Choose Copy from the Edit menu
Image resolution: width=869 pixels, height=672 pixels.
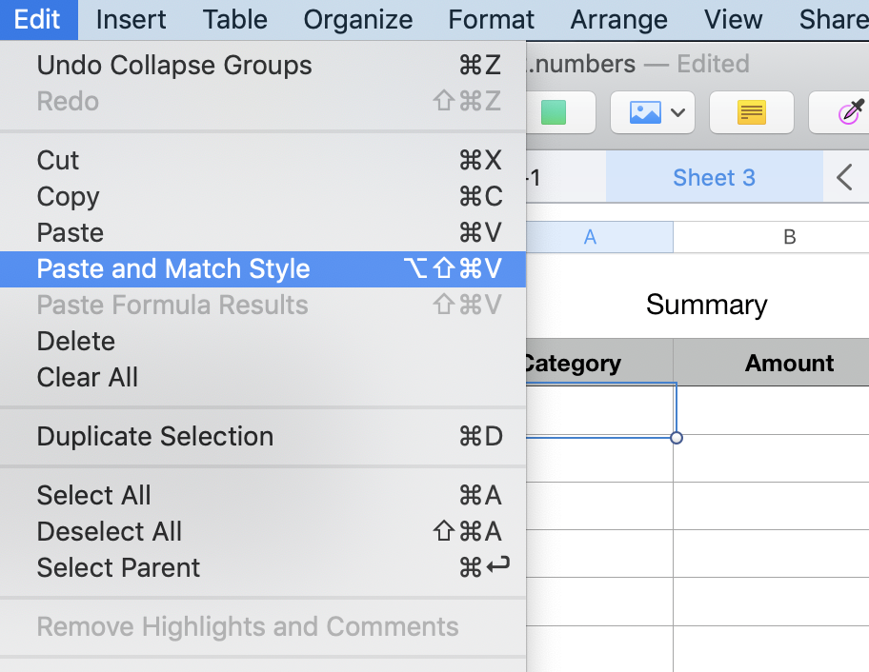pyautogui.click(x=69, y=196)
